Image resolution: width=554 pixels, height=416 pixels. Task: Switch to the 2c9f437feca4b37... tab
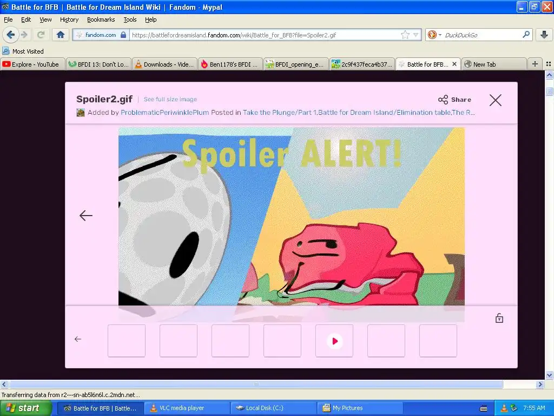[x=362, y=64]
